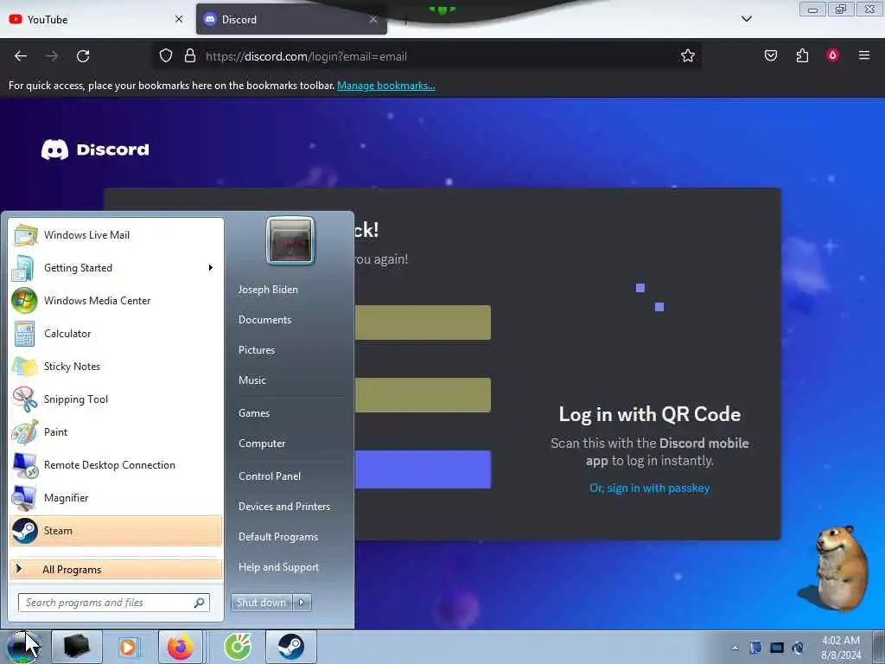Click the Steam taskbar icon
The image size is (885, 664).
pyautogui.click(x=290, y=647)
